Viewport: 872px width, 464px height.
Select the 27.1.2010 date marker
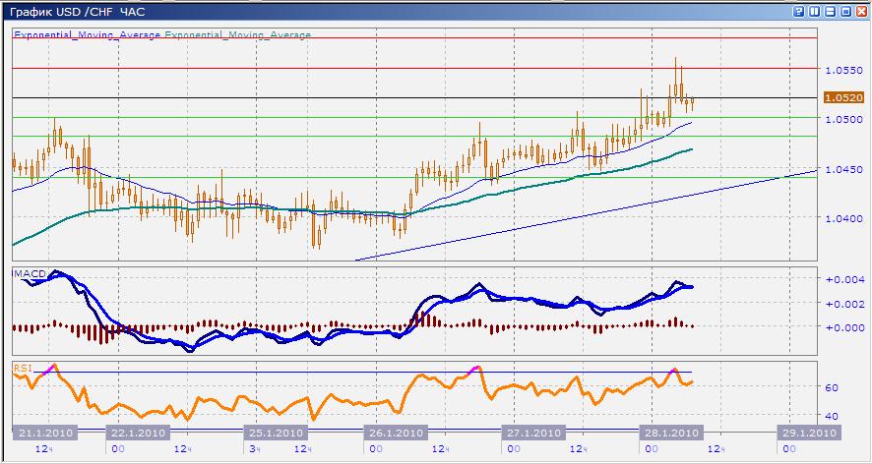click(x=531, y=433)
